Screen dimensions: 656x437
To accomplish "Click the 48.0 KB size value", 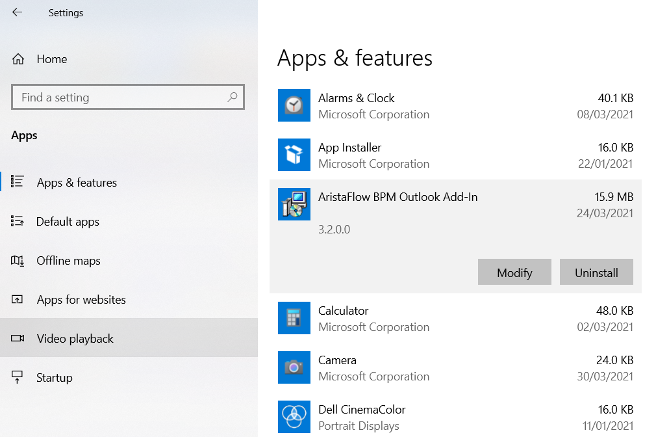I will [615, 310].
